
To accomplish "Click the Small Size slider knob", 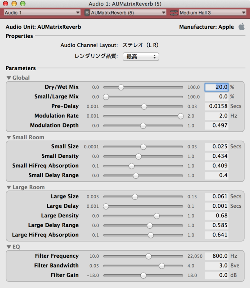I will coord(143,147).
